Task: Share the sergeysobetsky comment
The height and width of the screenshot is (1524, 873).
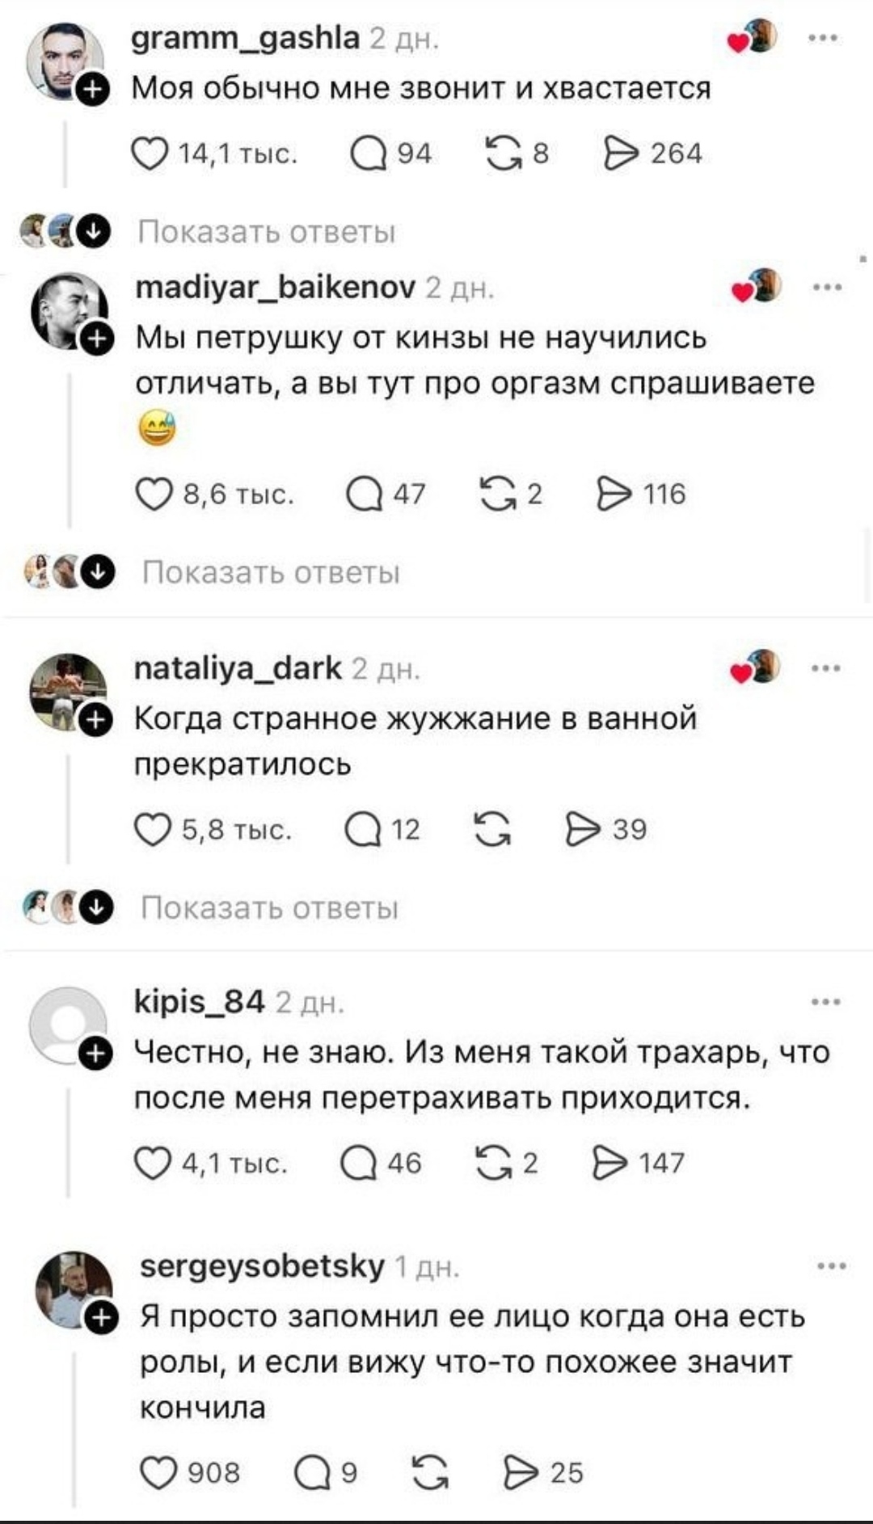Action: pyautogui.click(x=521, y=1471)
